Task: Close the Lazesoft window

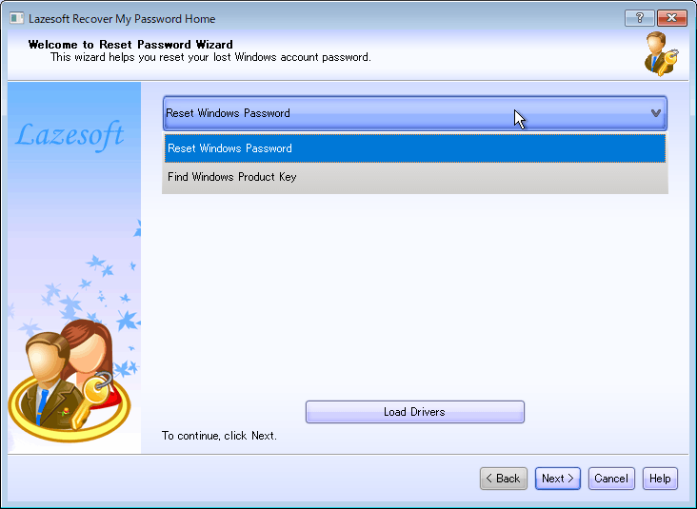Action: coord(671,18)
